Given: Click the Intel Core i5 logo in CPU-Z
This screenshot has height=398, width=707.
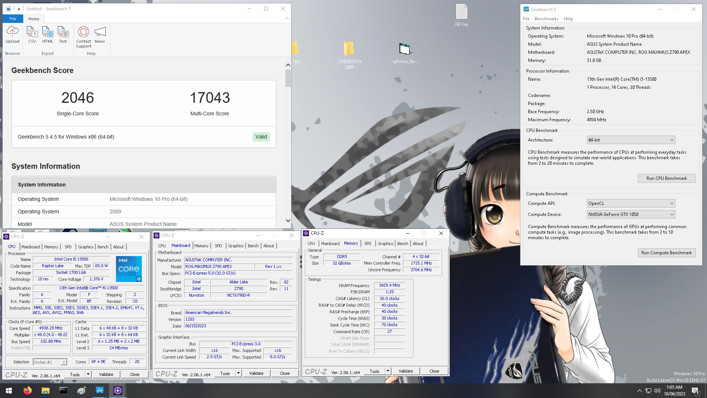Looking at the screenshot, I should point(129,269).
